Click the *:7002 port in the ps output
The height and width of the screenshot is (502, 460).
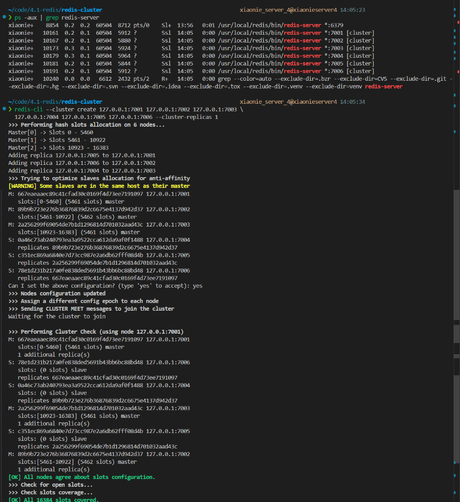334,41
